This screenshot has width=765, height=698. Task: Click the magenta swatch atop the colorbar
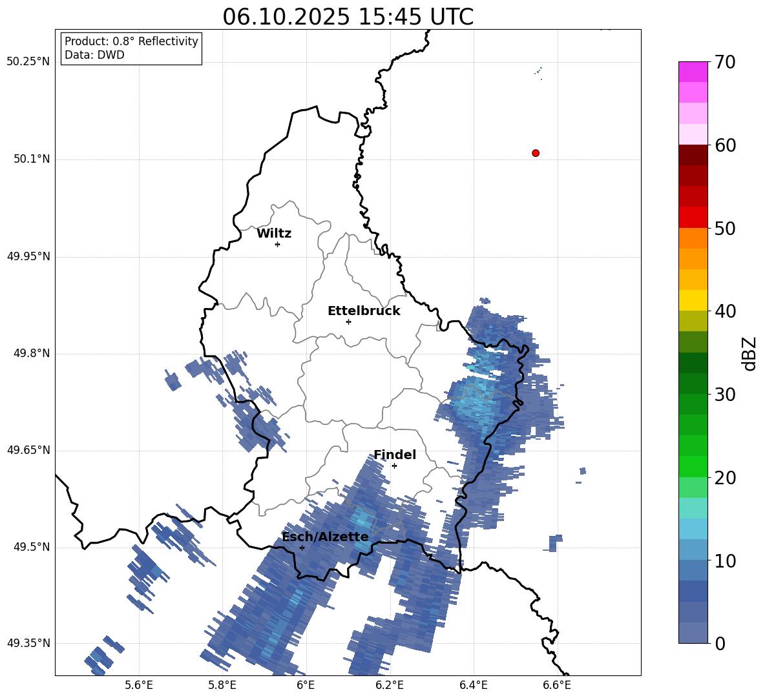(693, 72)
